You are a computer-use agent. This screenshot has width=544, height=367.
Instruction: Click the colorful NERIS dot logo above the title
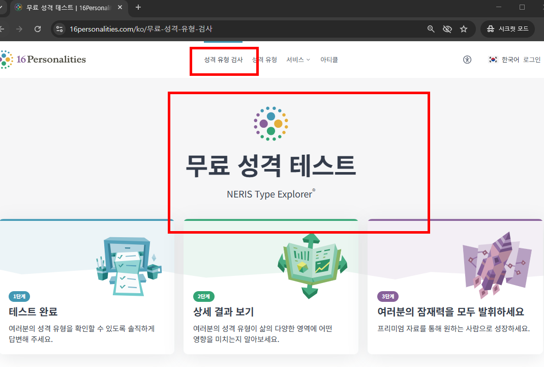270,123
